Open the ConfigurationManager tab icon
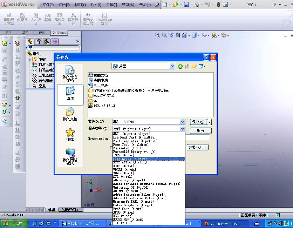This screenshot has height=230, width=293. point(47,41)
